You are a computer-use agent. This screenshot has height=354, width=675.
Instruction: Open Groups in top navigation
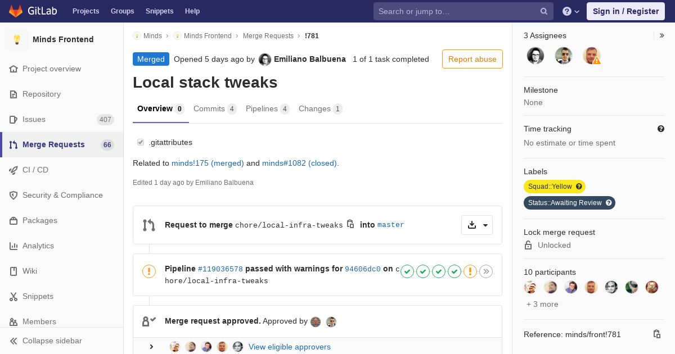pos(122,11)
